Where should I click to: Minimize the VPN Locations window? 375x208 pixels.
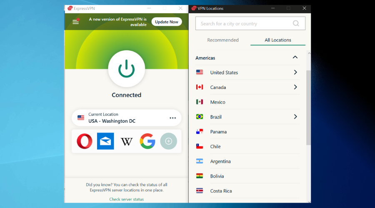(x=273, y=8)
